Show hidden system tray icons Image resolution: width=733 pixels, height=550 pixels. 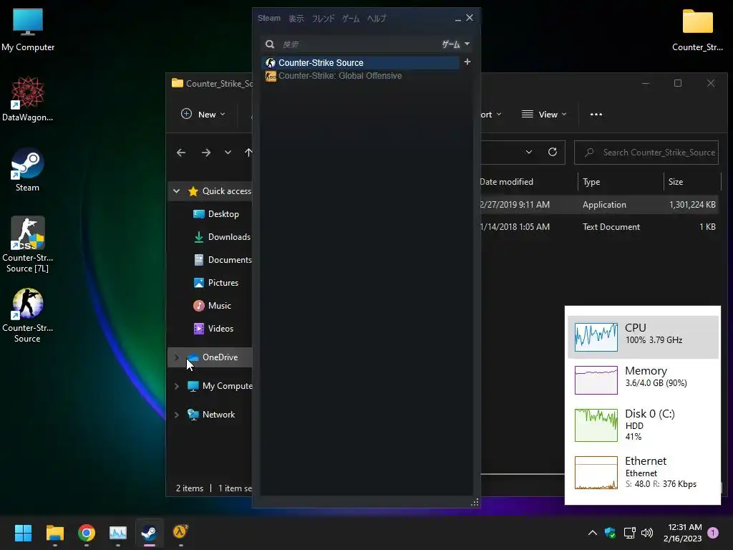pos(592,533)
